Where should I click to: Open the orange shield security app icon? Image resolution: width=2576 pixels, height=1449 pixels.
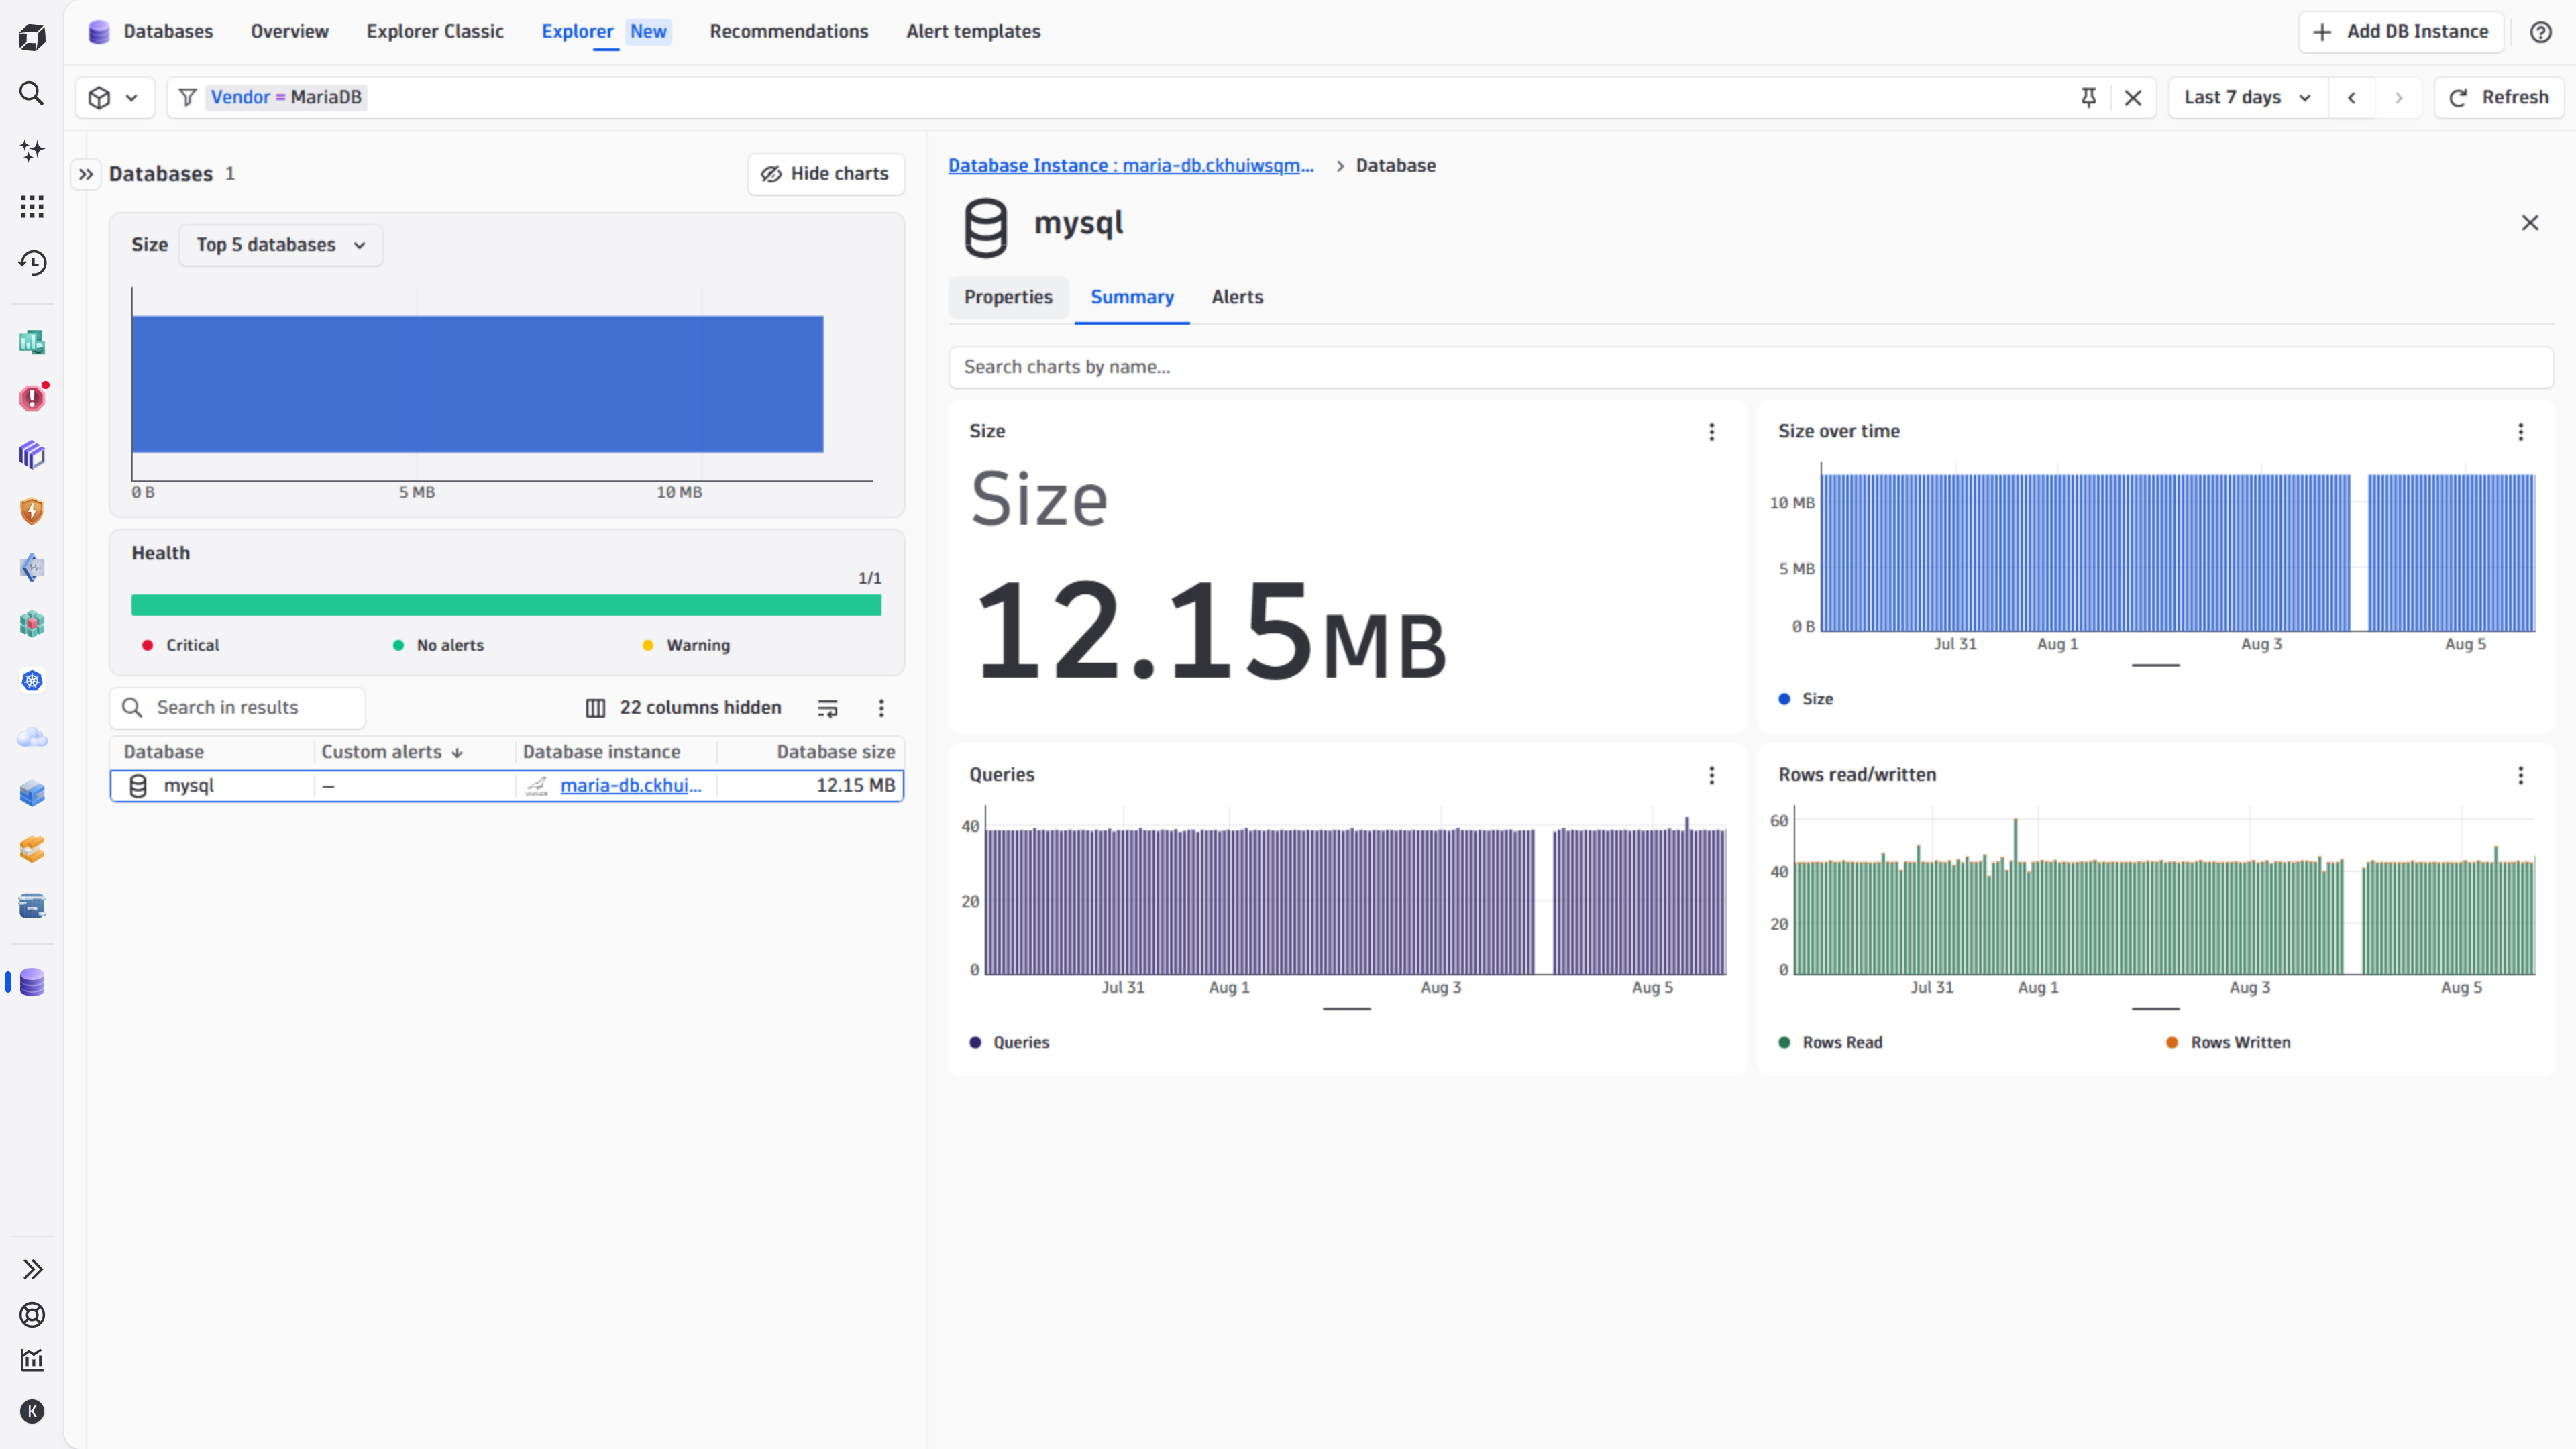[32, 511]
